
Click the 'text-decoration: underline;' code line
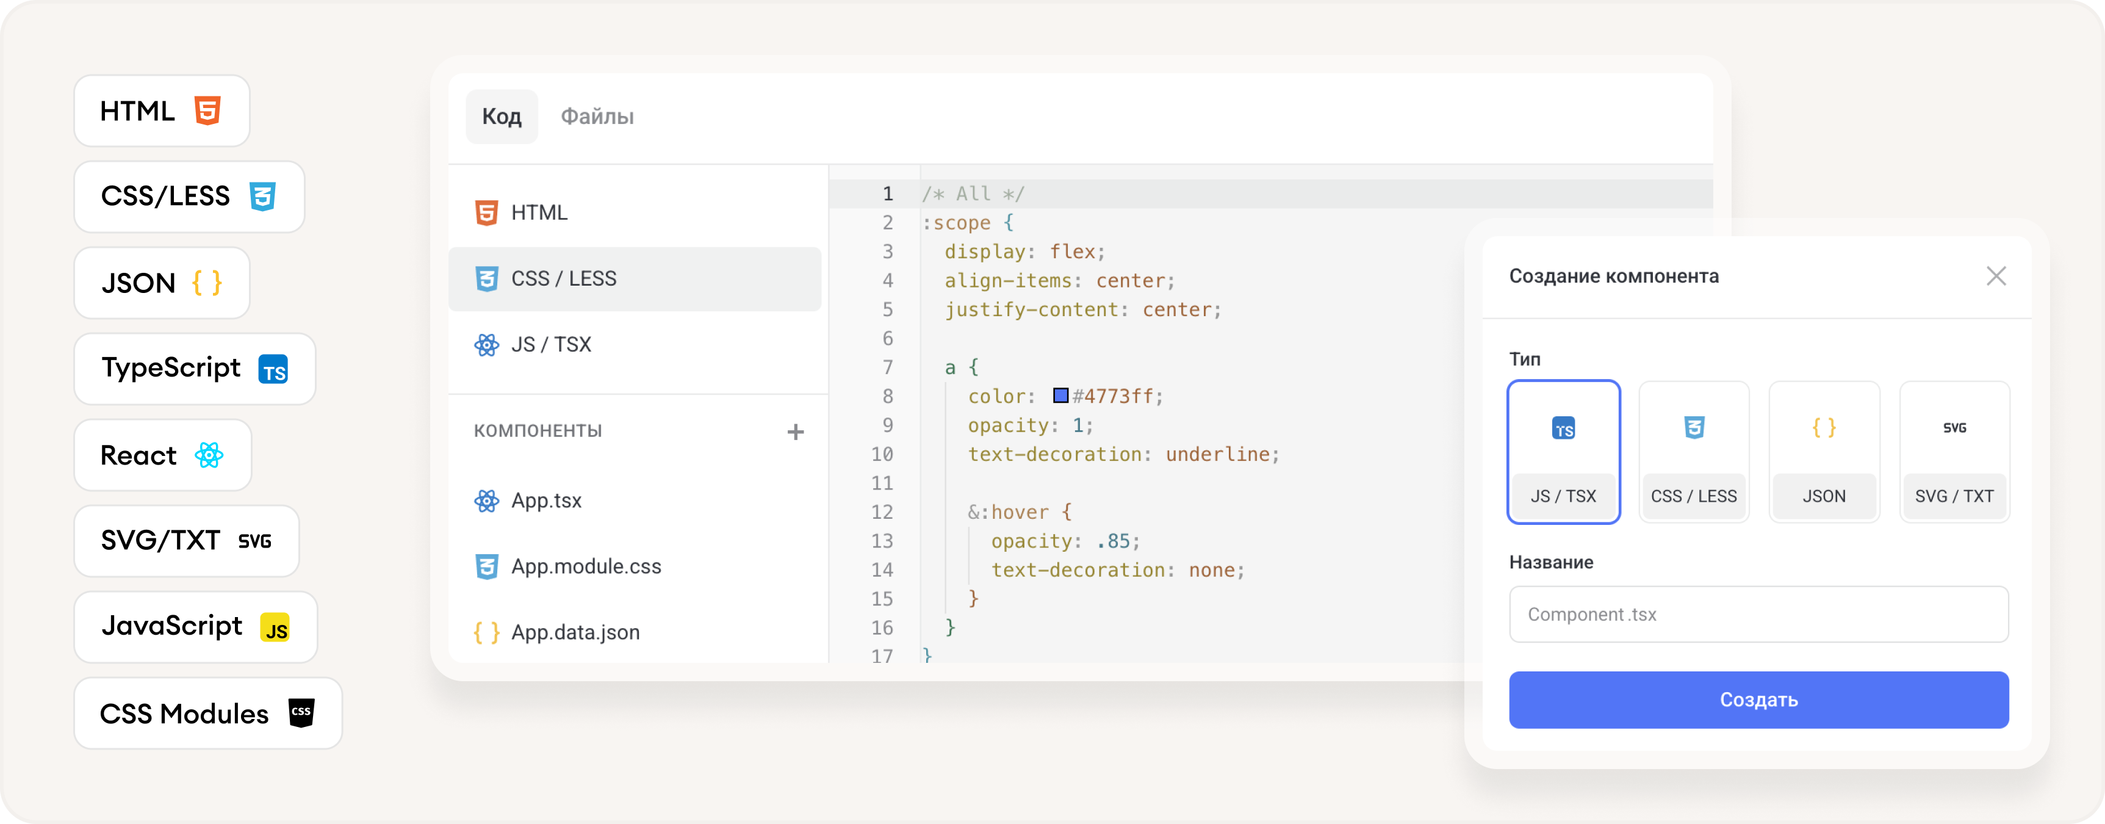click(1124, 455)
